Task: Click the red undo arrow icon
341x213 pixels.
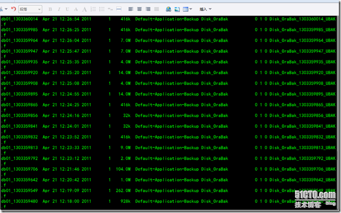Action: click(x=13, y=9)
